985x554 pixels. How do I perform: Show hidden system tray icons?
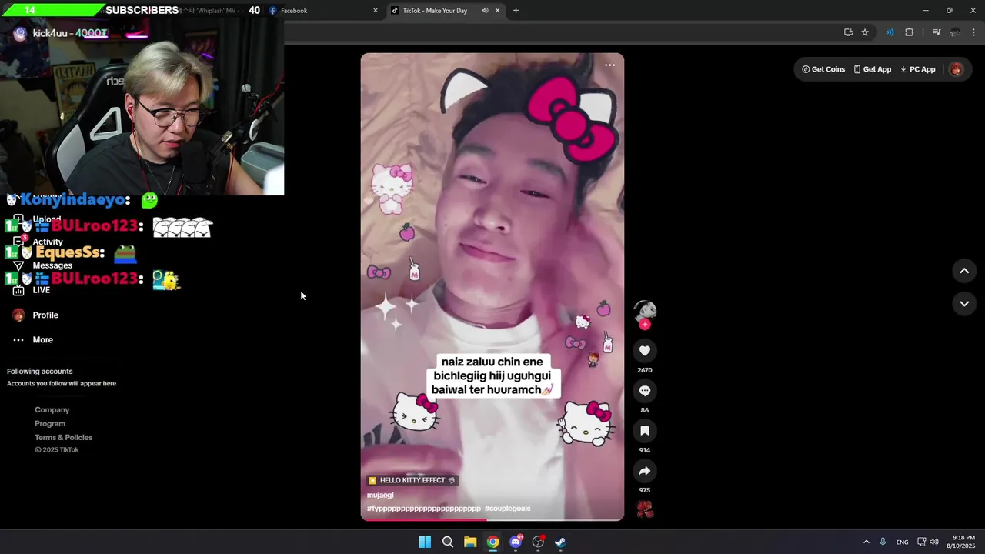tap(866, 542)
